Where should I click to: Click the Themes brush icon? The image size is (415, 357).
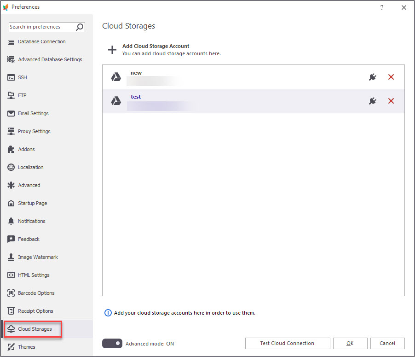pos(11,347)
